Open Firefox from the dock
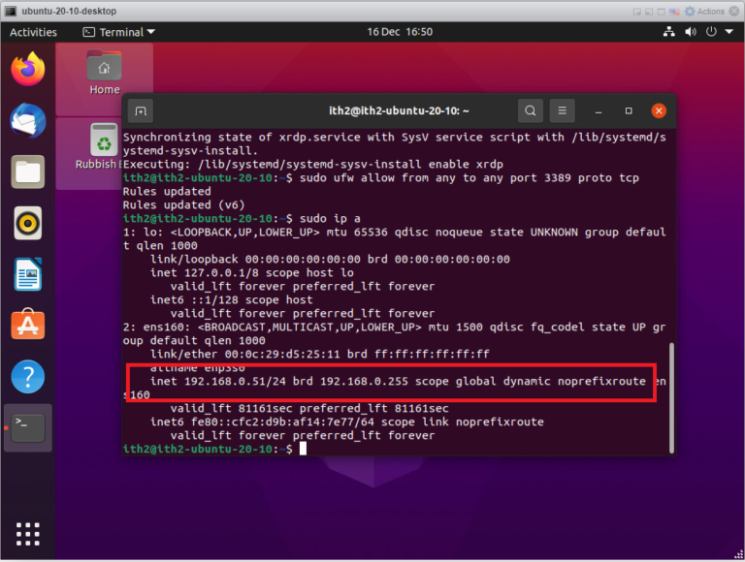The image size is (745, 562). pyautogui.click(x=27, y=70)
